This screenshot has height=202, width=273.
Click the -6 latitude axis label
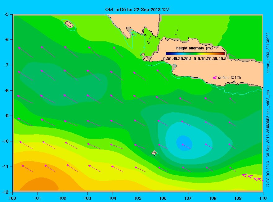pyautogui.click(x=6, y=39)
